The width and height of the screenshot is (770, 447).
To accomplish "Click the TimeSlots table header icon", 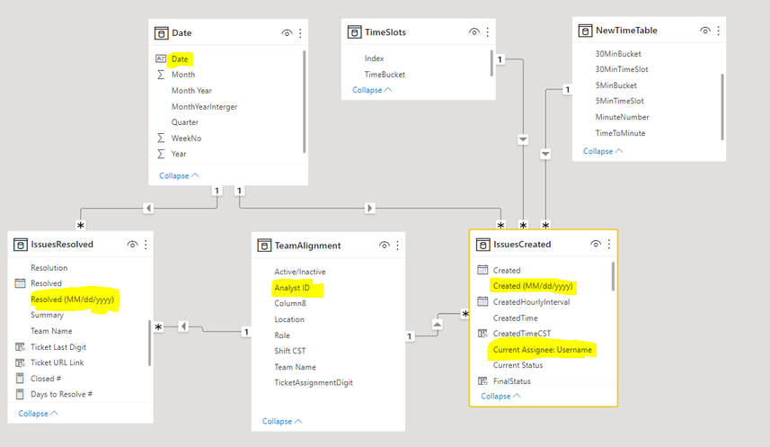I will (354, 32).
